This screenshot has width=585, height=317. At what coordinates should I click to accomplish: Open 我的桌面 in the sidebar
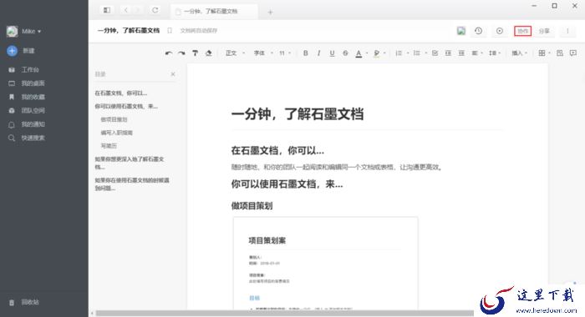pyautogui.click(x=27, y=83)
